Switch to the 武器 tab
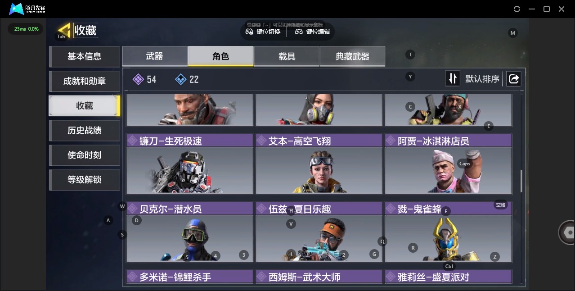575x291 pixels. coord(155,56)
